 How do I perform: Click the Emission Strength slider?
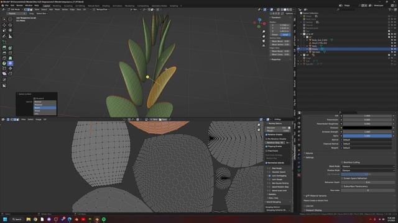pos(368,132)
